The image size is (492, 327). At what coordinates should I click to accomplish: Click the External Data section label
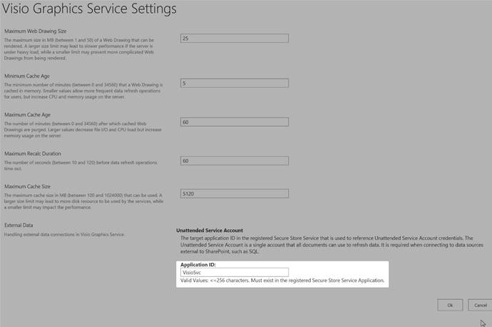tap(19, 225)
